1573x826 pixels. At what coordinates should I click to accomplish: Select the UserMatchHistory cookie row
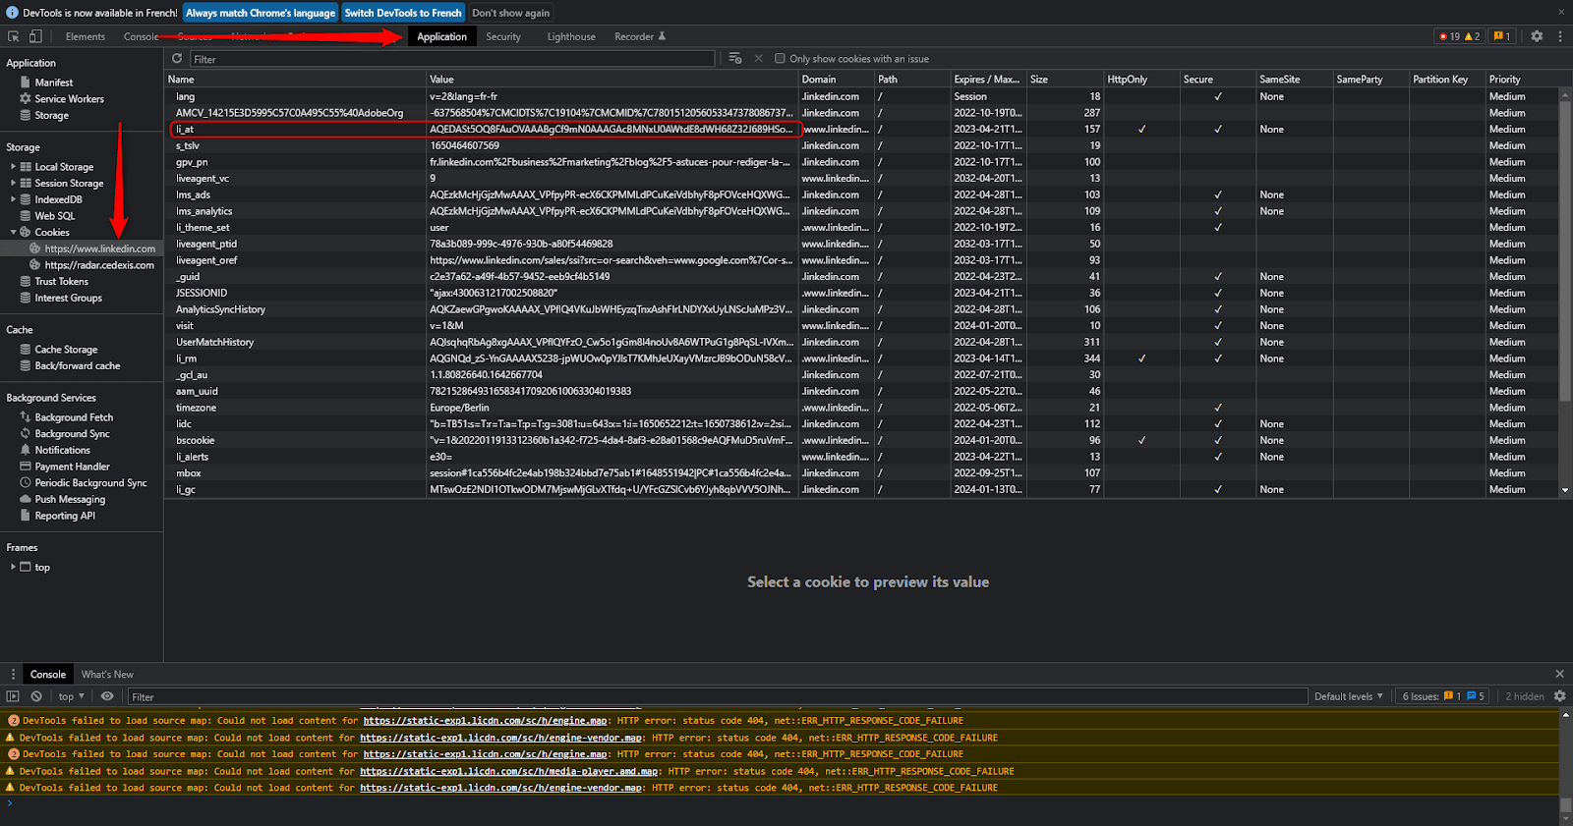pos(861,342)
